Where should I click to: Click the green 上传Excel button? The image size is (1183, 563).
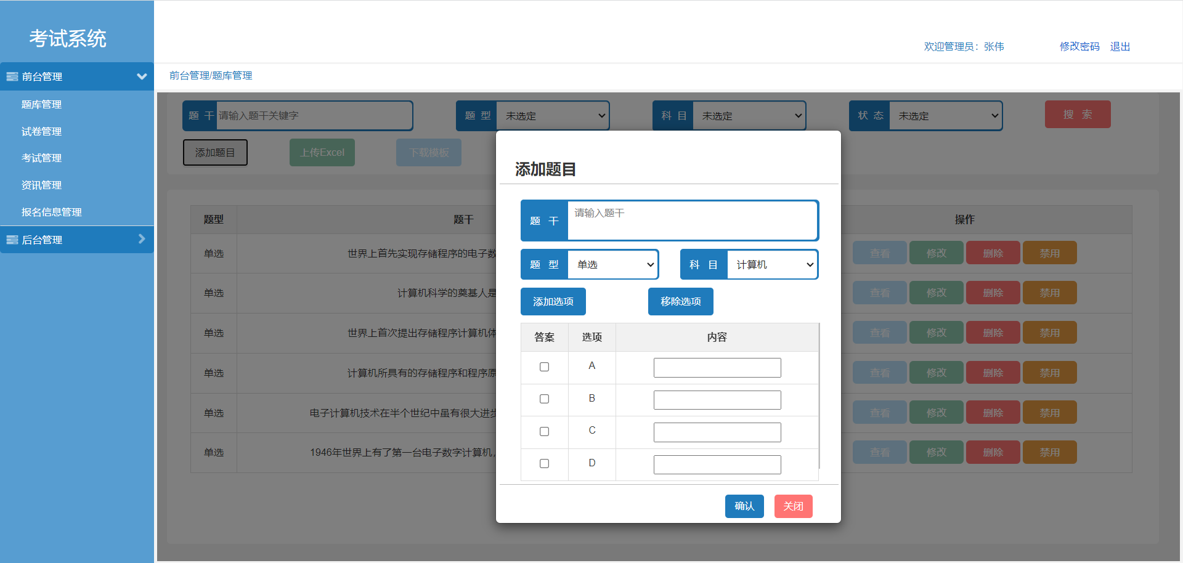click(x=322, y=153)
